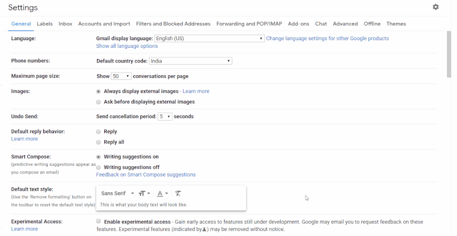Image resolution: width=457 pixels, height=236 pixels.
Task: Click Change language settings for other Google products
Action: tap(327, 39)
